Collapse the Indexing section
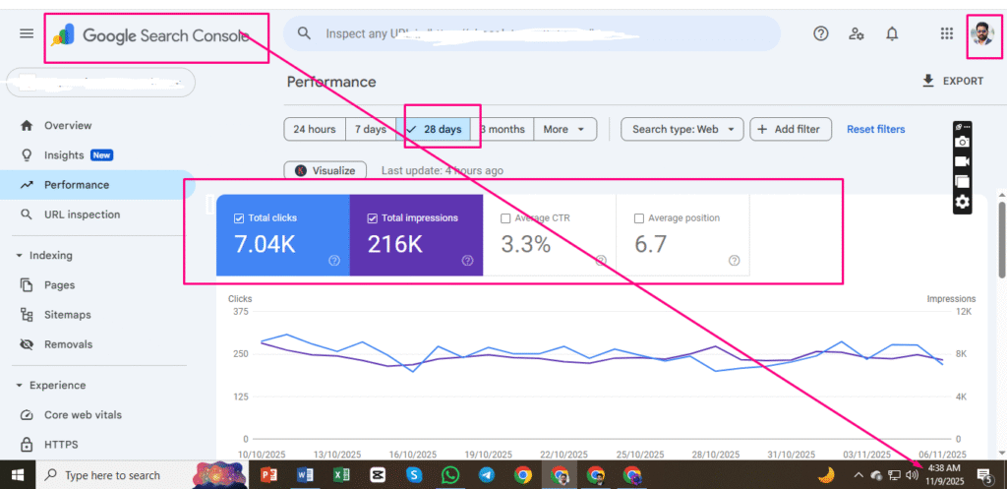 pos(20,256)
